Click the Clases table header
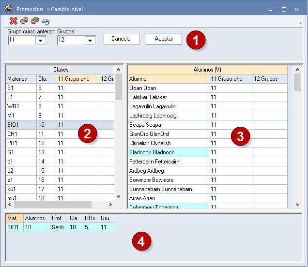308x267 pixels. (61, 70)
